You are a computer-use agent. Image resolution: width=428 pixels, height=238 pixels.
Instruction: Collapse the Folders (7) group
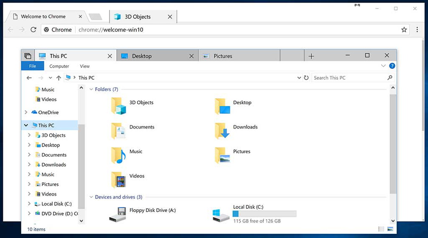pos(91,89)
